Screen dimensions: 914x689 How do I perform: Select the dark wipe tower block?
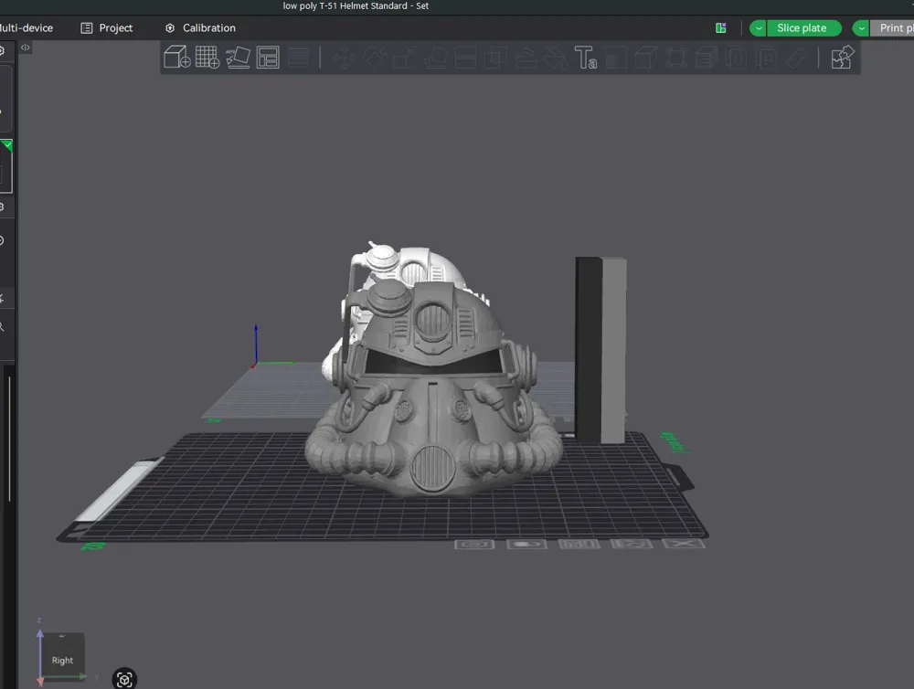[600, 350]
